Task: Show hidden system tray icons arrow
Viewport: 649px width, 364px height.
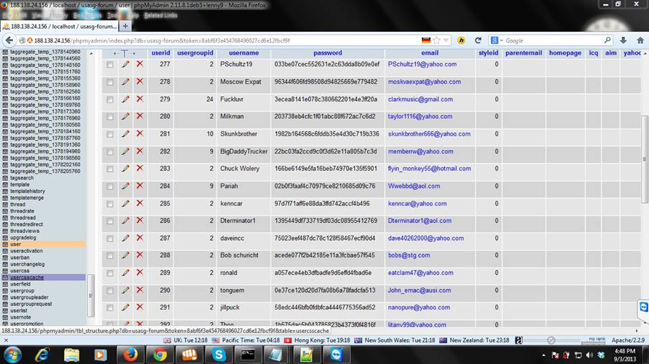Action: pos(543,355)
